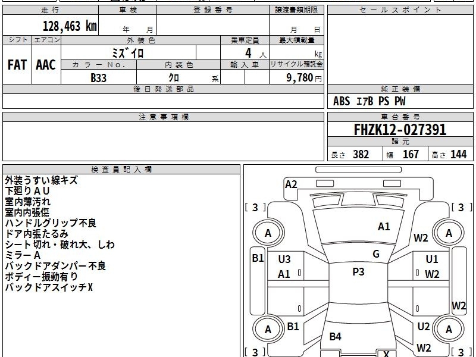
Task: Click the P3 mark on the roof
Action: [x=358, y=272]
